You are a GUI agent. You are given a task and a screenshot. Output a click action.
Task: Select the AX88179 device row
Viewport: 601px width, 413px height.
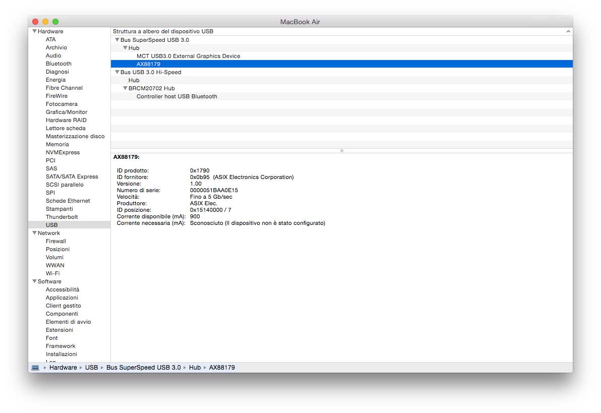click(342, 64)
